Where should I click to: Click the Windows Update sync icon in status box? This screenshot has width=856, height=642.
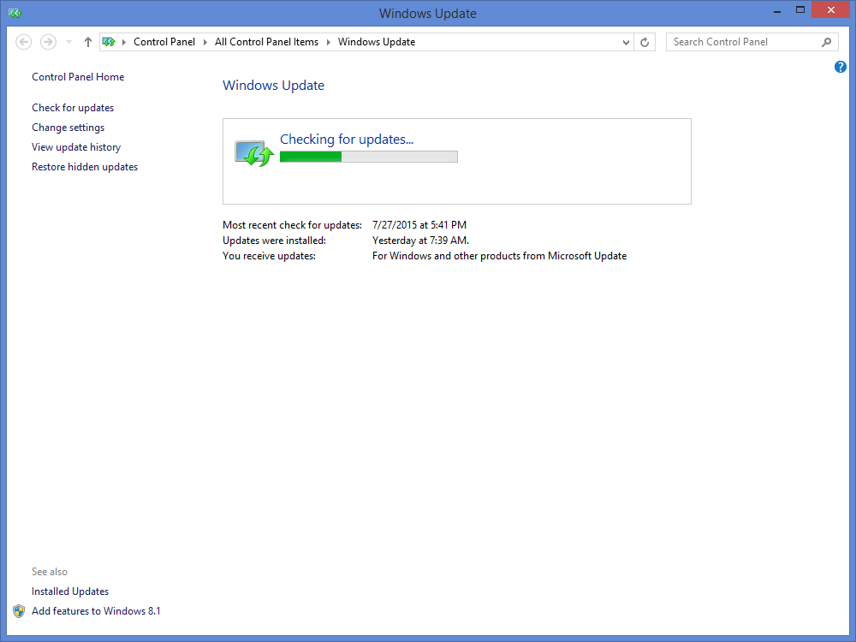point(253,154)
